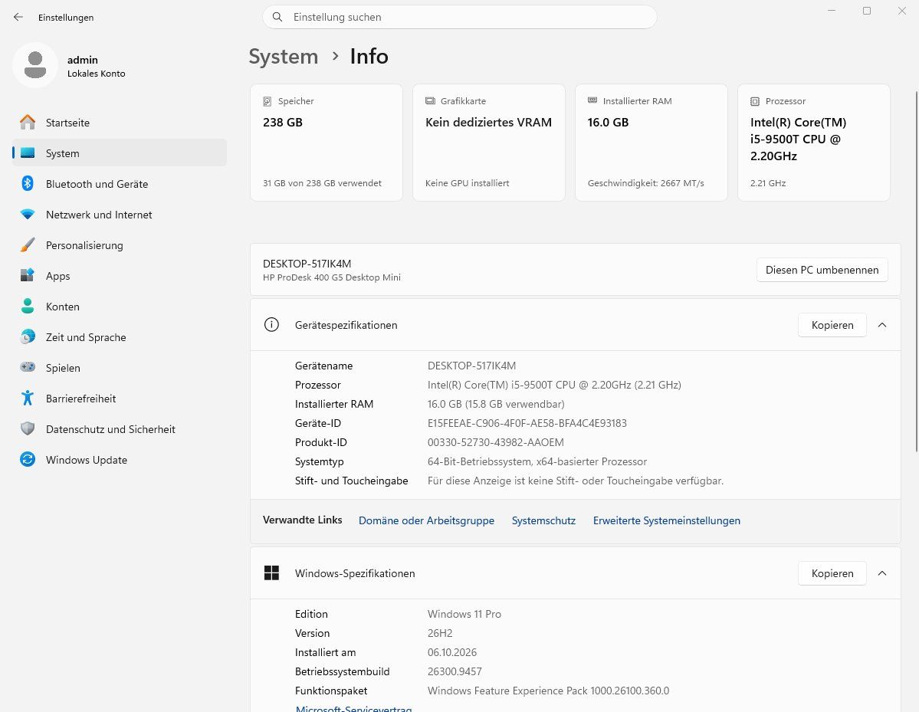
Task: Click the Windows Update refresh icon
Action: click(28, 459)
